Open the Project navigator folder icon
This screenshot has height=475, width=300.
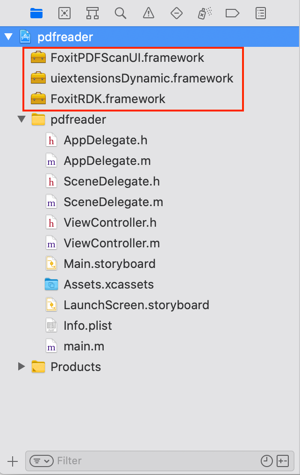pyautogui.click(x=36, y=13)
